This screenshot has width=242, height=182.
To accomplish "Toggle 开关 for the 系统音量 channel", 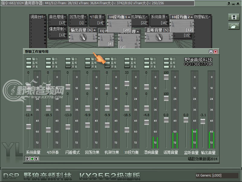I will point(29,67).
